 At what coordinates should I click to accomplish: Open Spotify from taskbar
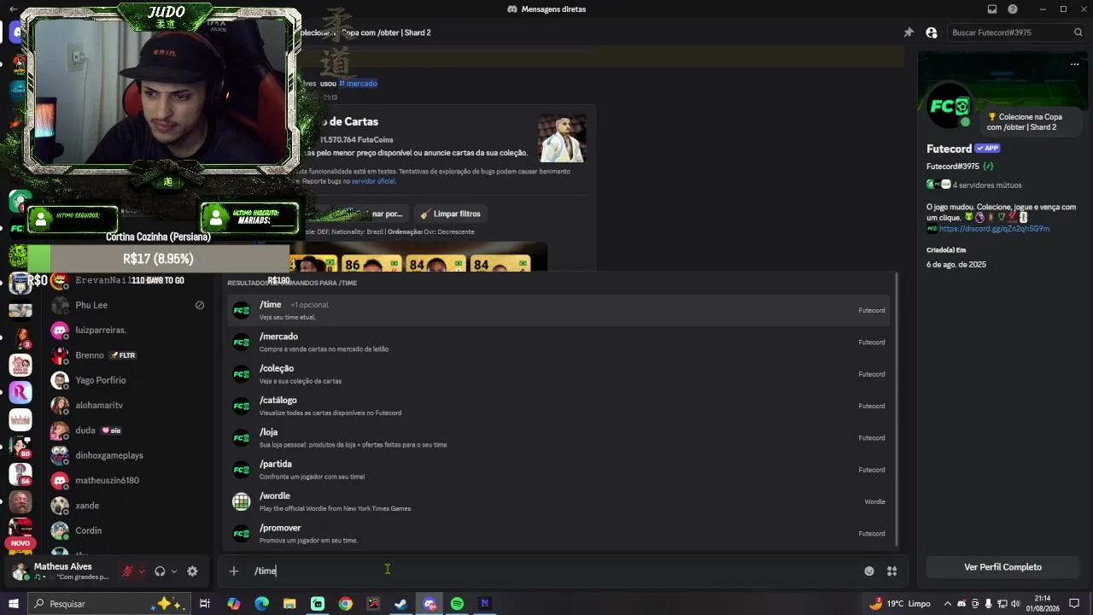coord(457,604)
